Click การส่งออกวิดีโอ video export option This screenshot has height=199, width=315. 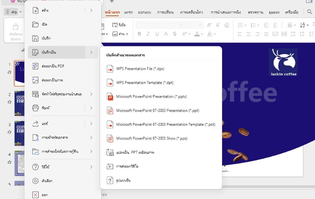pos(161,166)
